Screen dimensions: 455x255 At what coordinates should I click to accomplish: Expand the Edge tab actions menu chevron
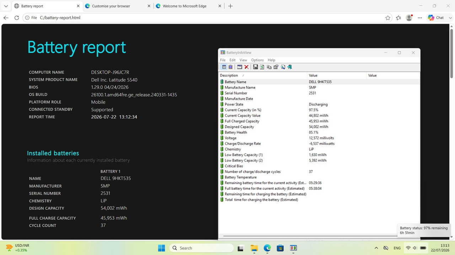6,6
